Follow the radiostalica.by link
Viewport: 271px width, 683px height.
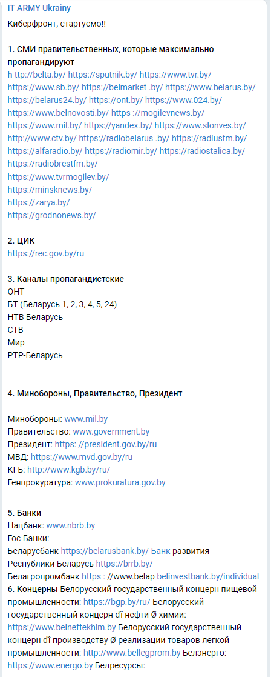point(202,151)
